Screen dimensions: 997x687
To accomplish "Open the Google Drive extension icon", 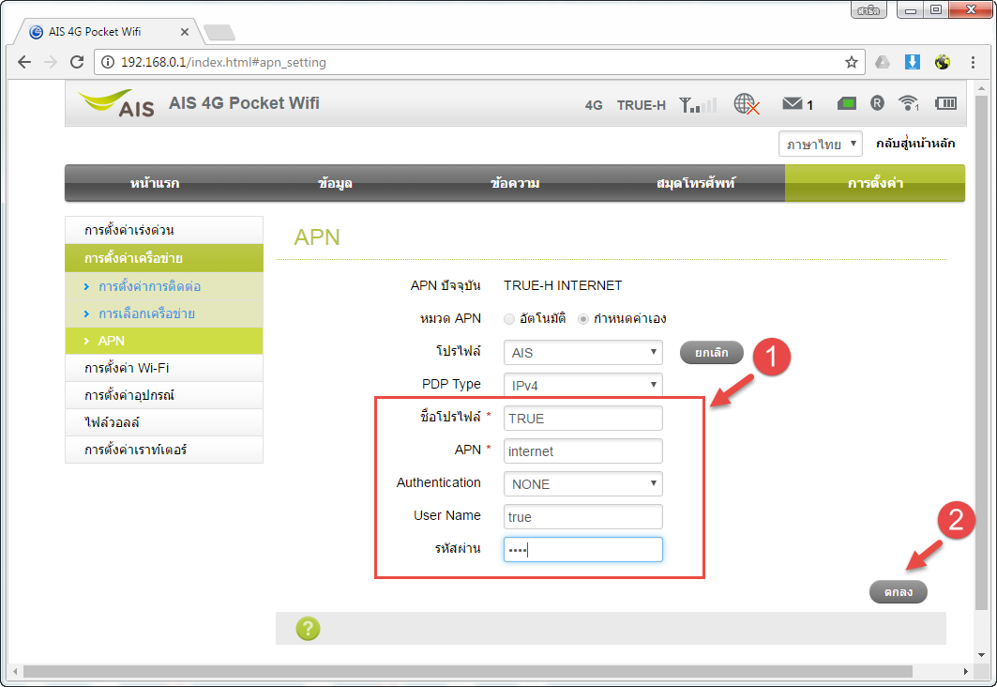I will tap(883, 62).
